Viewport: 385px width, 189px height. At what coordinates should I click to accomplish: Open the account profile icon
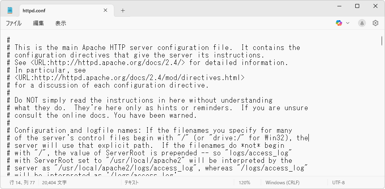pyautogui.click(x=362, y=23)
